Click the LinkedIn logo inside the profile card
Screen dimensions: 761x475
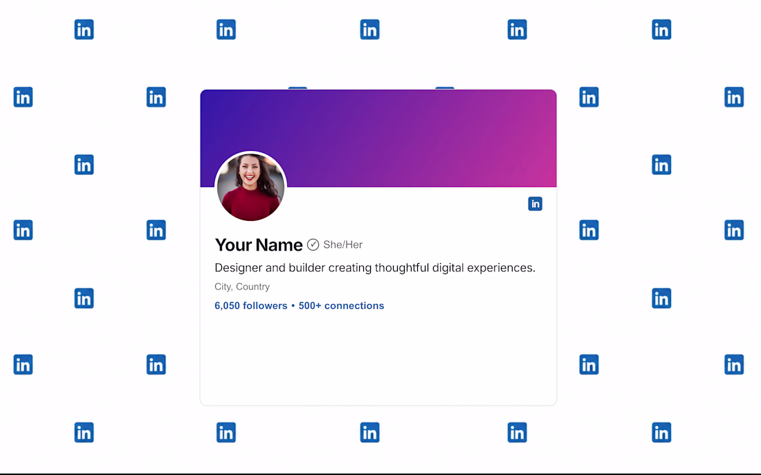[535, 204]
